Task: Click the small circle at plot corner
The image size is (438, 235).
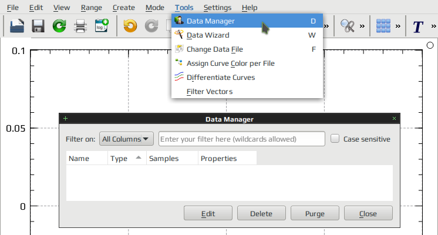Action: (x=430, y=45)
